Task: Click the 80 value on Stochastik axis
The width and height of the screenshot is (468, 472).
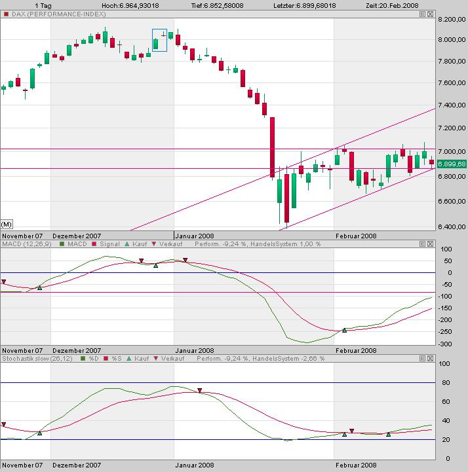Action: point(446,382)
